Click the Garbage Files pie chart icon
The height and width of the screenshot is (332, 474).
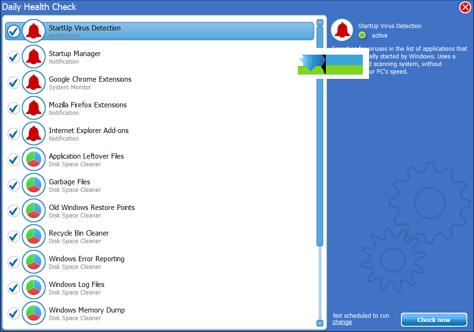34,185
